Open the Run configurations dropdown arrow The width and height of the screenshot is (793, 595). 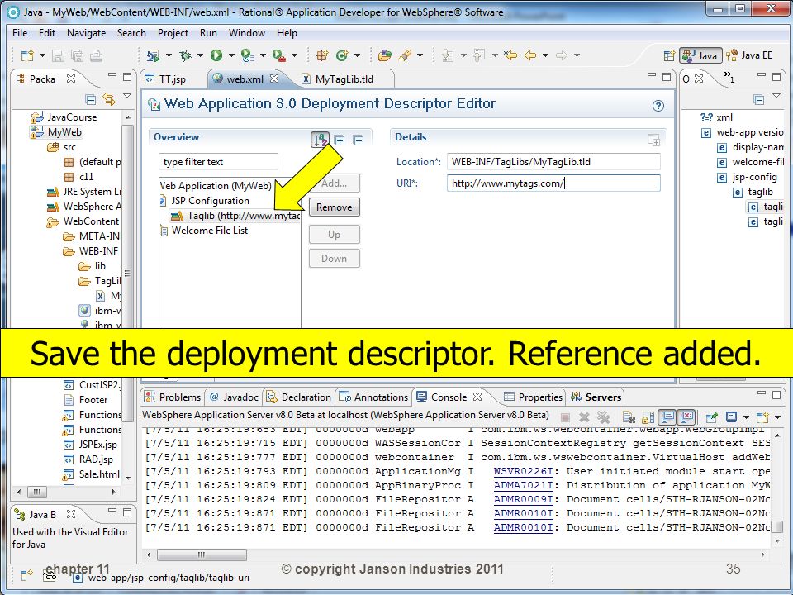pos(231,55)
